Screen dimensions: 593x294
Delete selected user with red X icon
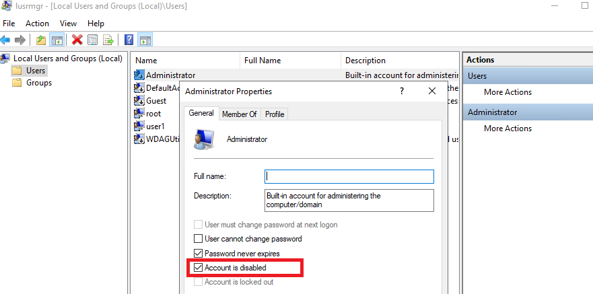77,40
